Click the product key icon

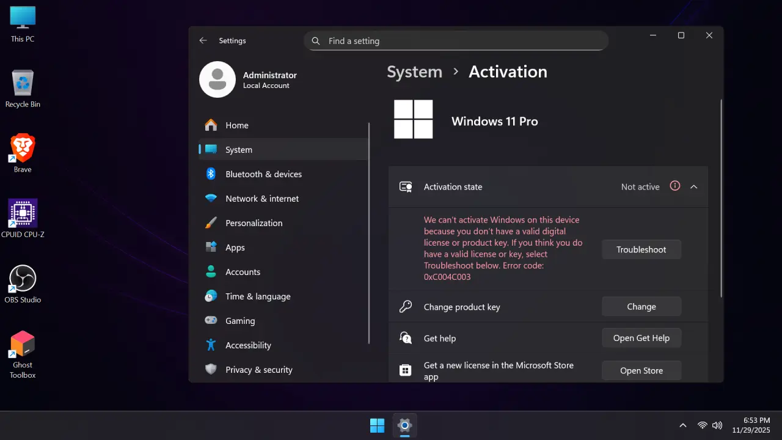406,307
